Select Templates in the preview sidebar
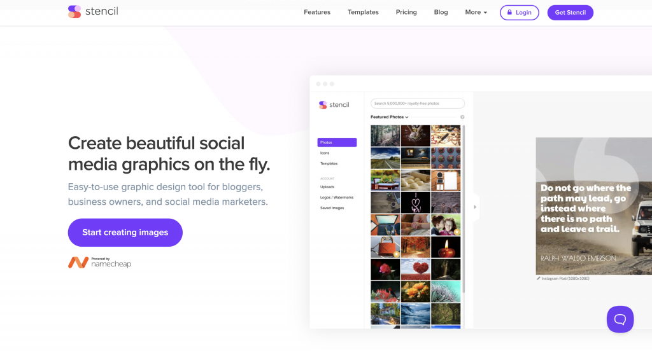The image size is (652, 351). [329, 163]
